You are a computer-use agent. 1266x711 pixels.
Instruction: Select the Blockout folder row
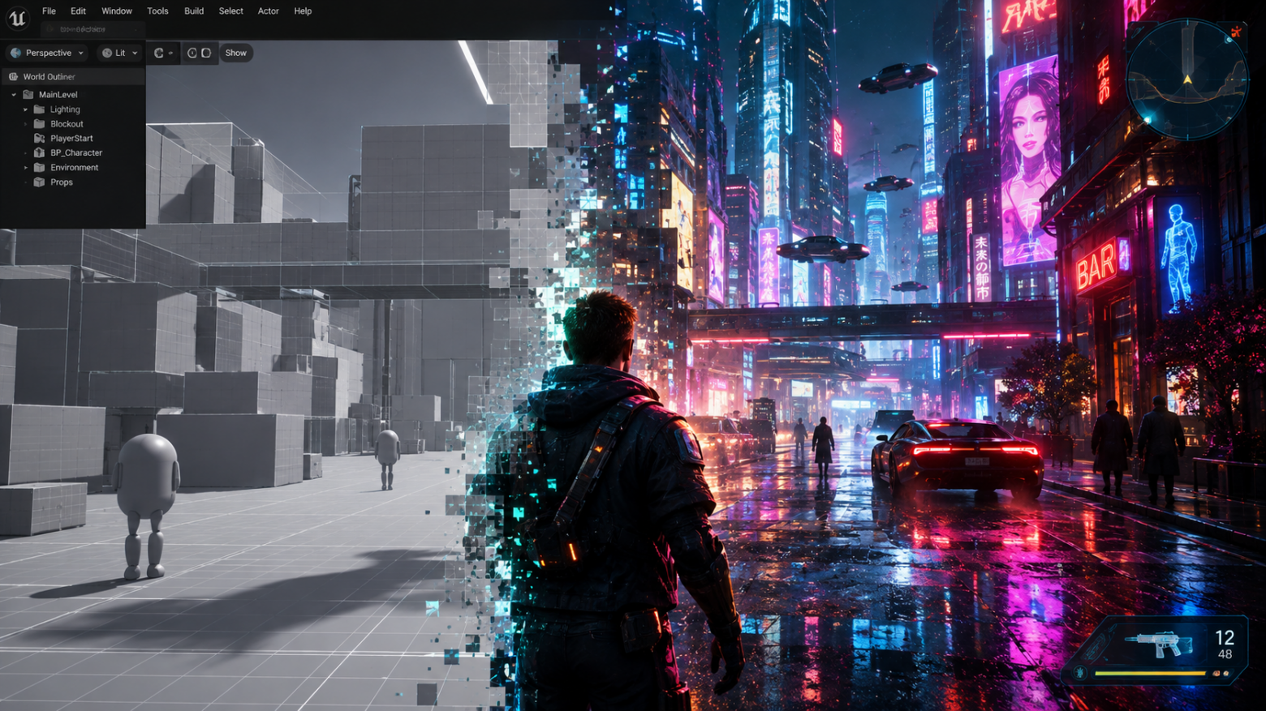[x=73, y=124]
